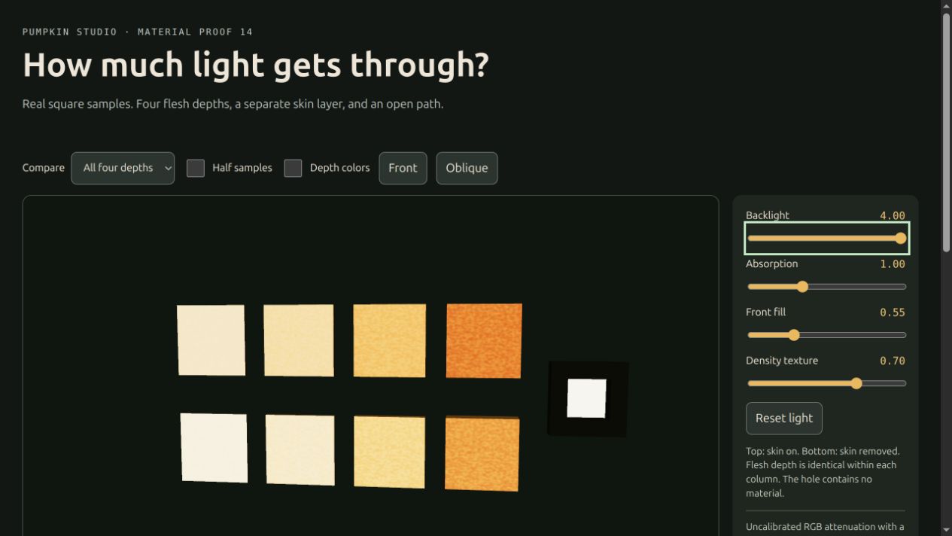Screen dimensions: 952x536
Task: Click the Density texture value 0.70
Action: [x=893, y=361]
